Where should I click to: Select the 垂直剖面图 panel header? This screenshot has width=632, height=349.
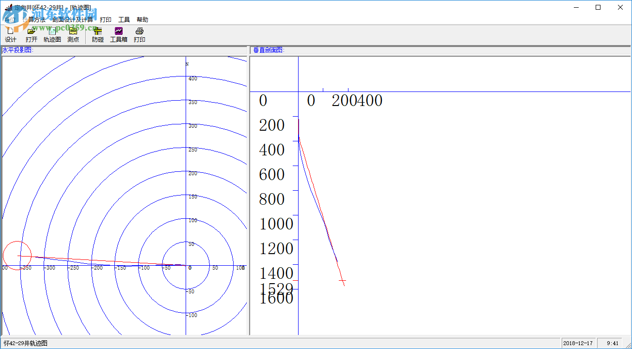click(x=269, y=50)
